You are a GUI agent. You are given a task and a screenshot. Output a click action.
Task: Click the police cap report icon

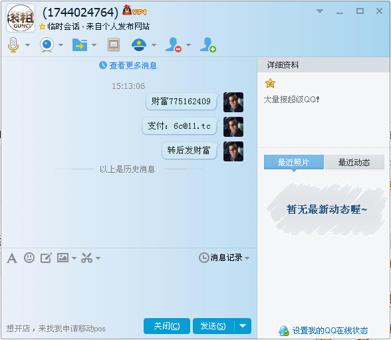[139, 45]
